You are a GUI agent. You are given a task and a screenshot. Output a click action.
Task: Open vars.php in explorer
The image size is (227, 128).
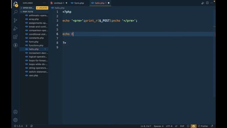(x=34, y=75)
